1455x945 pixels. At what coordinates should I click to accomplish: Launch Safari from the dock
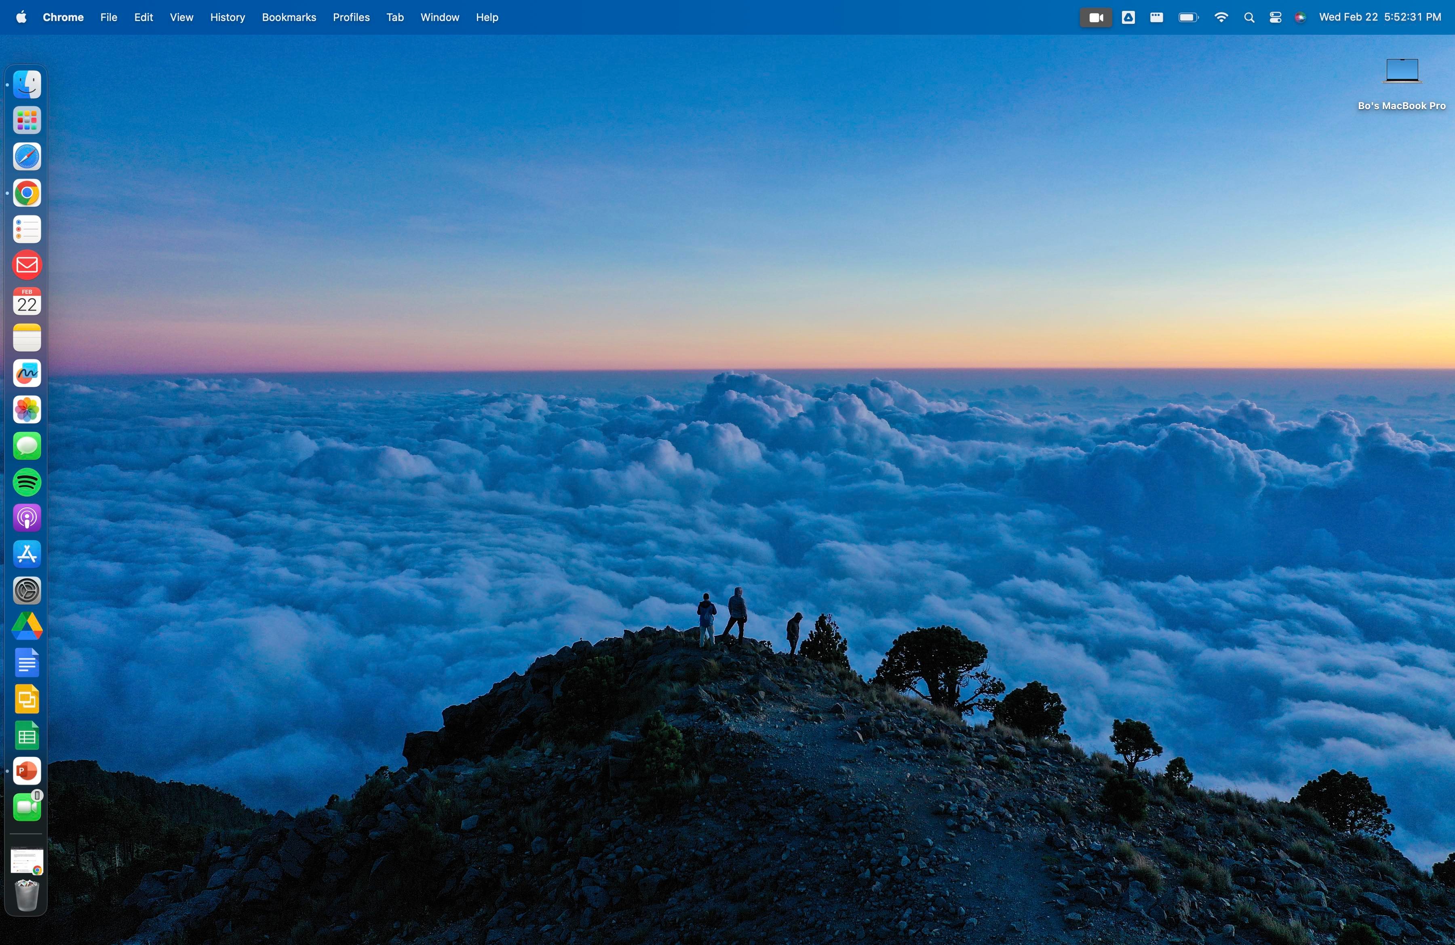[x=27, y=157]
